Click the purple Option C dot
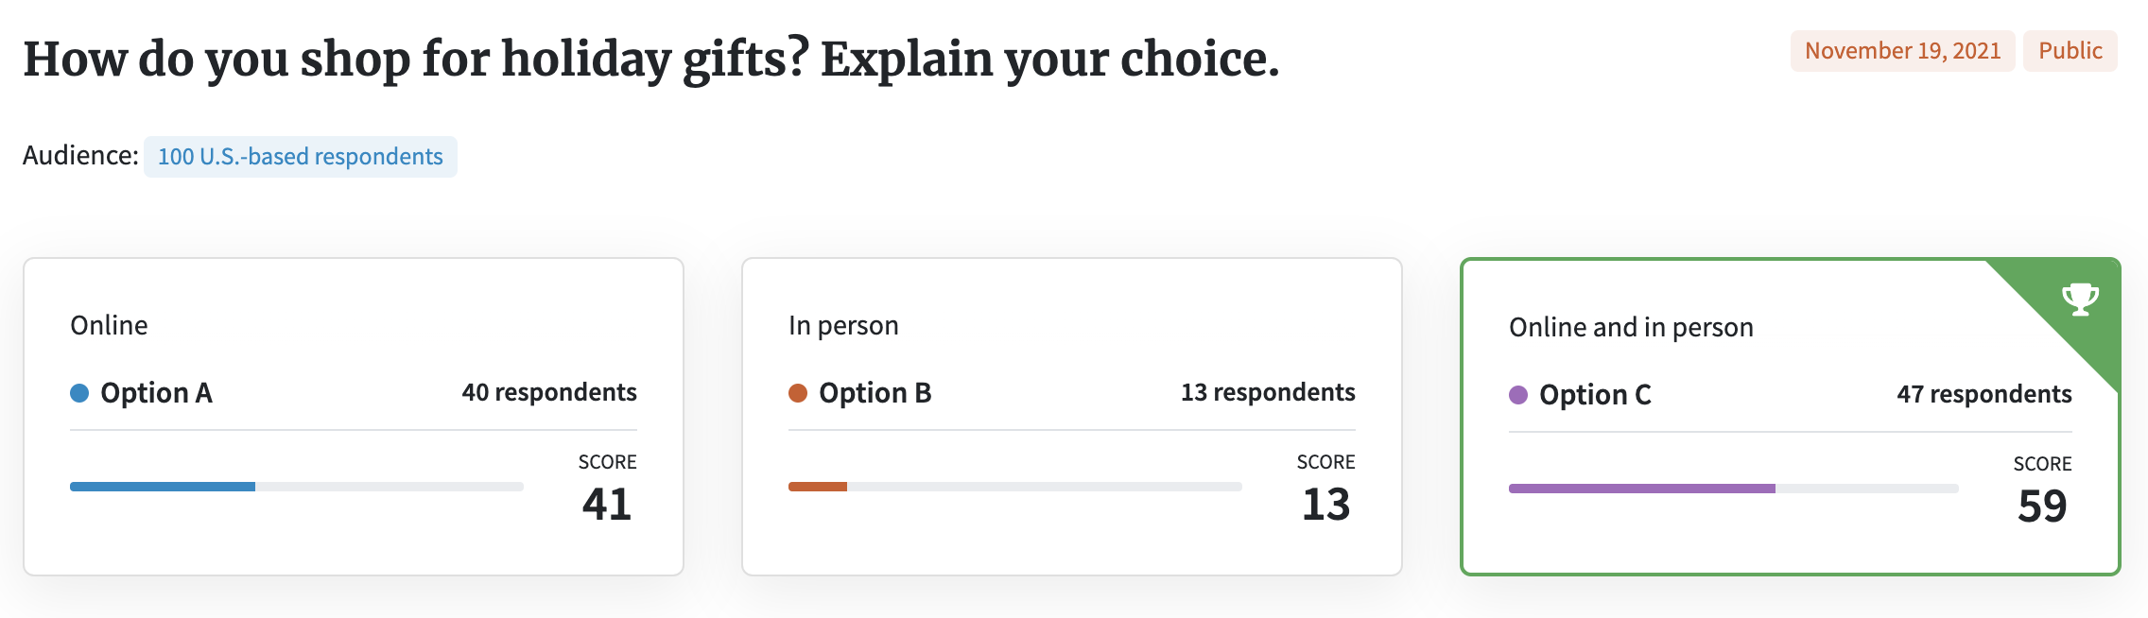2148x618 pixels. coord(1518,395)
